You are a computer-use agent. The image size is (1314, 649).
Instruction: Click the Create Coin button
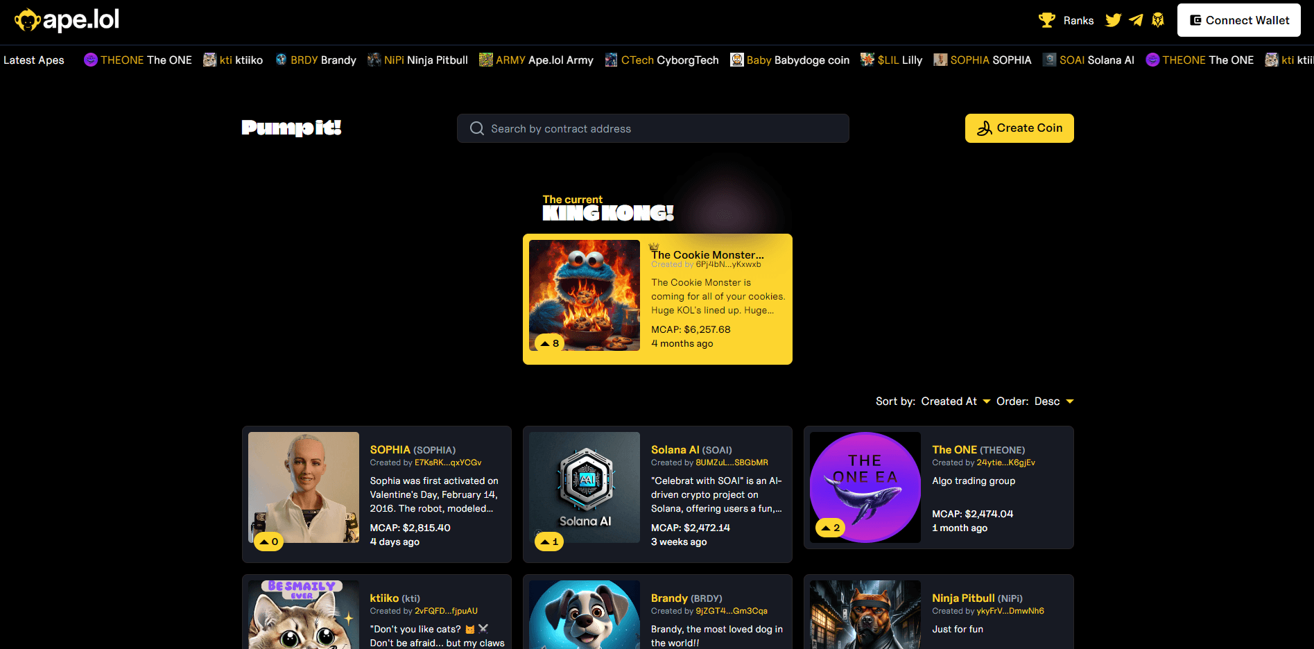1019,128
